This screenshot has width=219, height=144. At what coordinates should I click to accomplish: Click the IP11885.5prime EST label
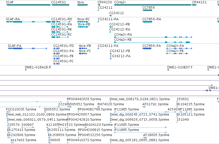(x=127, y=130)
